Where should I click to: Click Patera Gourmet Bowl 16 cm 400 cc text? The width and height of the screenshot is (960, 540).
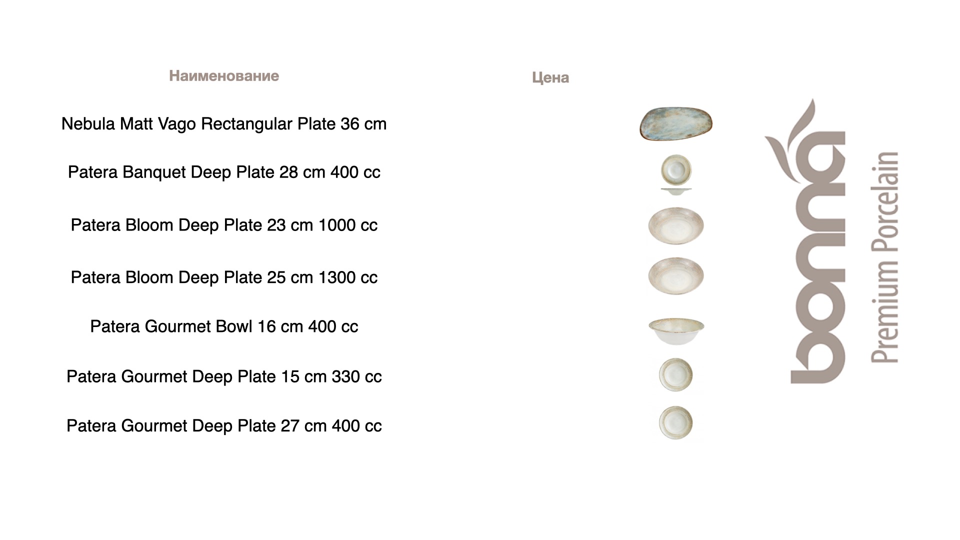pyautogui.click(x=223, y=327)
